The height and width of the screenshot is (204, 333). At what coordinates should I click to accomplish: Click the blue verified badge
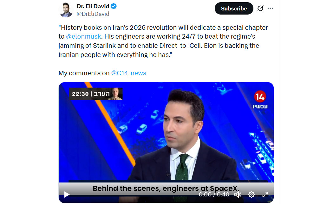114,6
